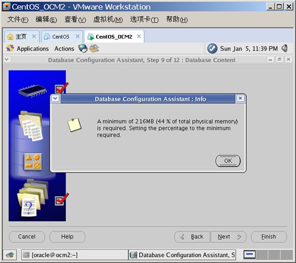The height and width of the screenshot is (263, 296).
Task: Close the 主页 tab
Action: click(34, 36)
